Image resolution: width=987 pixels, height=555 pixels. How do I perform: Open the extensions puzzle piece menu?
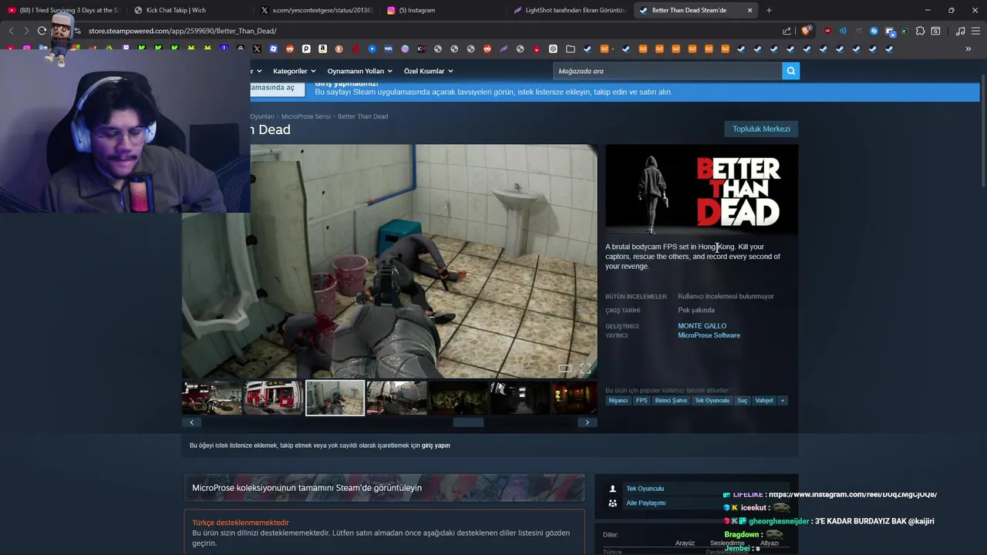pos(921,31)
